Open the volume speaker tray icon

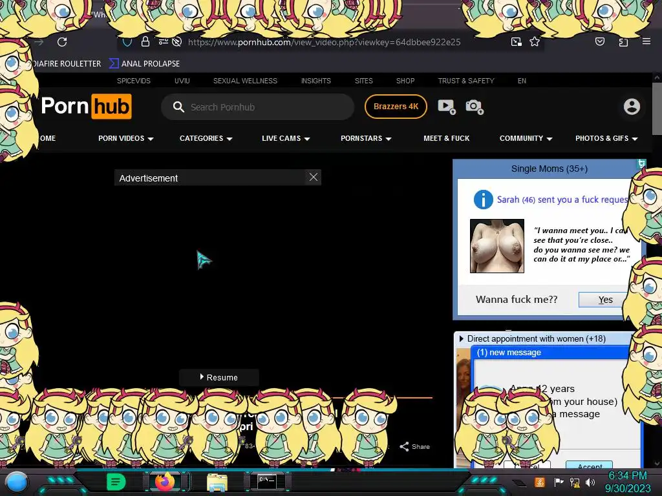590,482
